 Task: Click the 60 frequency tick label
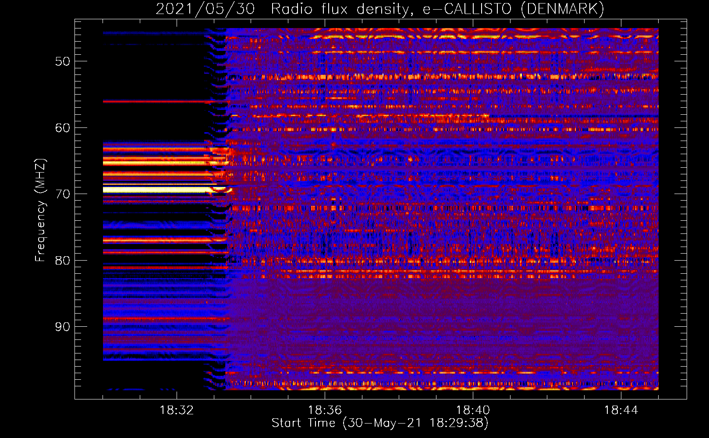[x=63, y=128]
